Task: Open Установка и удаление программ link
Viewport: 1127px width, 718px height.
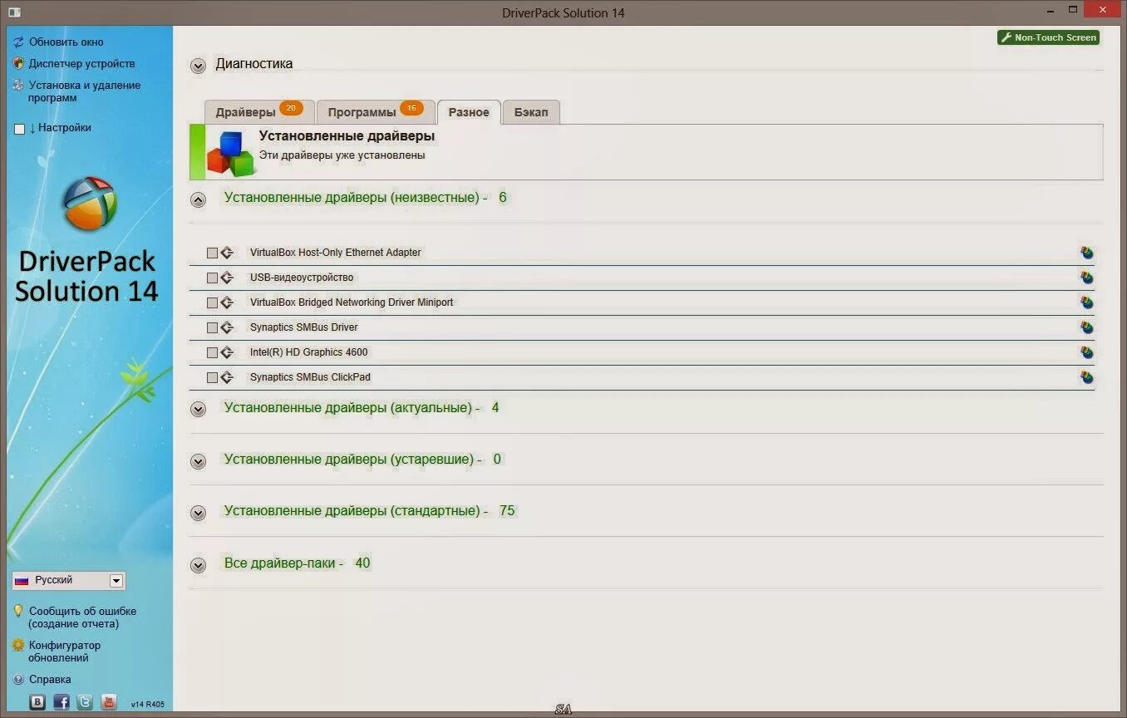Action: click(84, 91)
